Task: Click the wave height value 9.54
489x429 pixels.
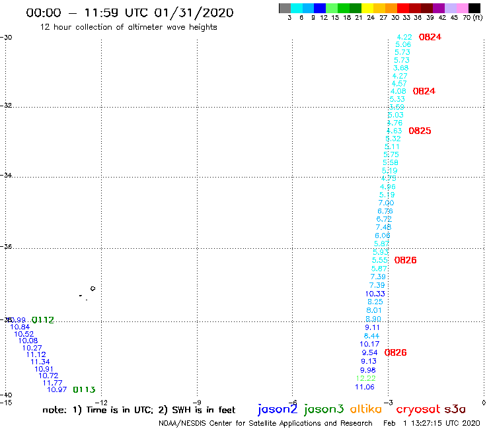Action: coord(370,352)
